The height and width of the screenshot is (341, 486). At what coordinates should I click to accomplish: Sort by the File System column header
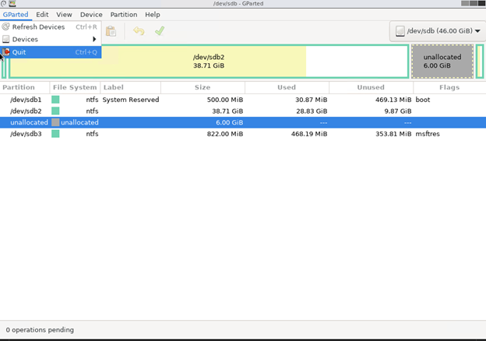point(75,87)
